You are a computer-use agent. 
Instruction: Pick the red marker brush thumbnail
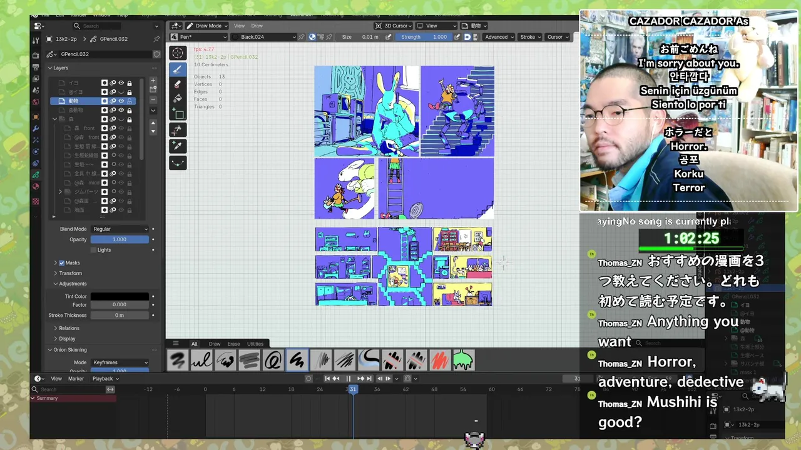click(440, 360)
